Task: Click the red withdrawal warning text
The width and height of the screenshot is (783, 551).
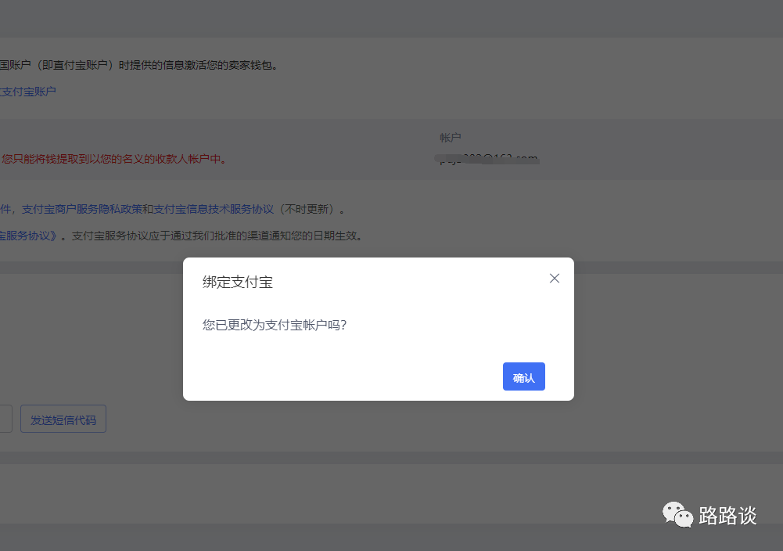Action: pos(113,157)
